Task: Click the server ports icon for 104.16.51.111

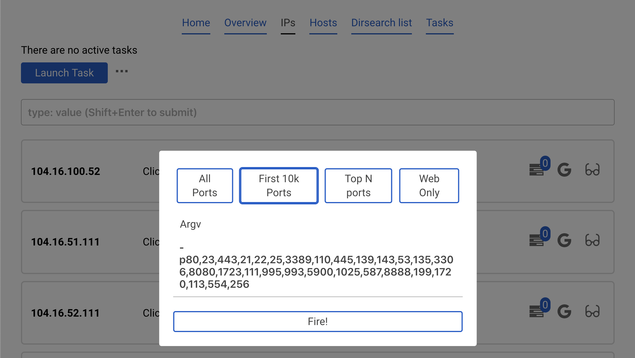Action: 537,241
